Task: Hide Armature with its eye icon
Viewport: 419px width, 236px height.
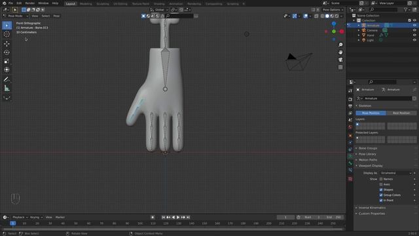Action: [x=414, y=26]
